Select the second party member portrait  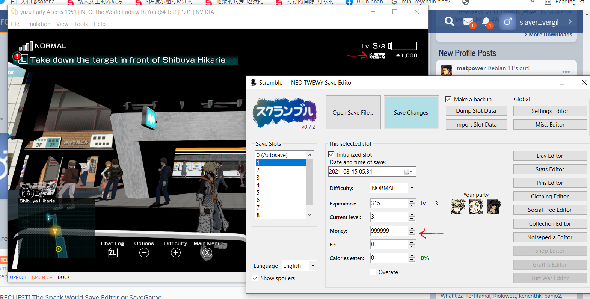(x=476, y=207)
